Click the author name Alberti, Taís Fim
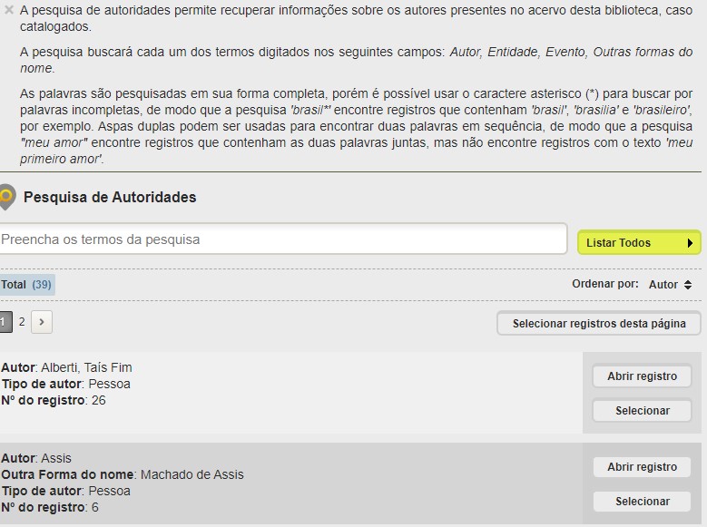The height and width of the screenshot is (527, 707). coord(86,367)
